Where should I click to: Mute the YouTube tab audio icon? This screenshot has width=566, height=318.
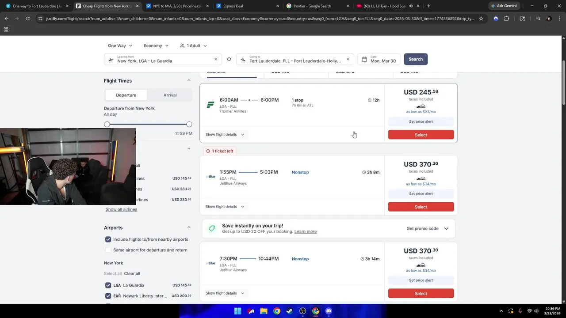tap(411, 6)
